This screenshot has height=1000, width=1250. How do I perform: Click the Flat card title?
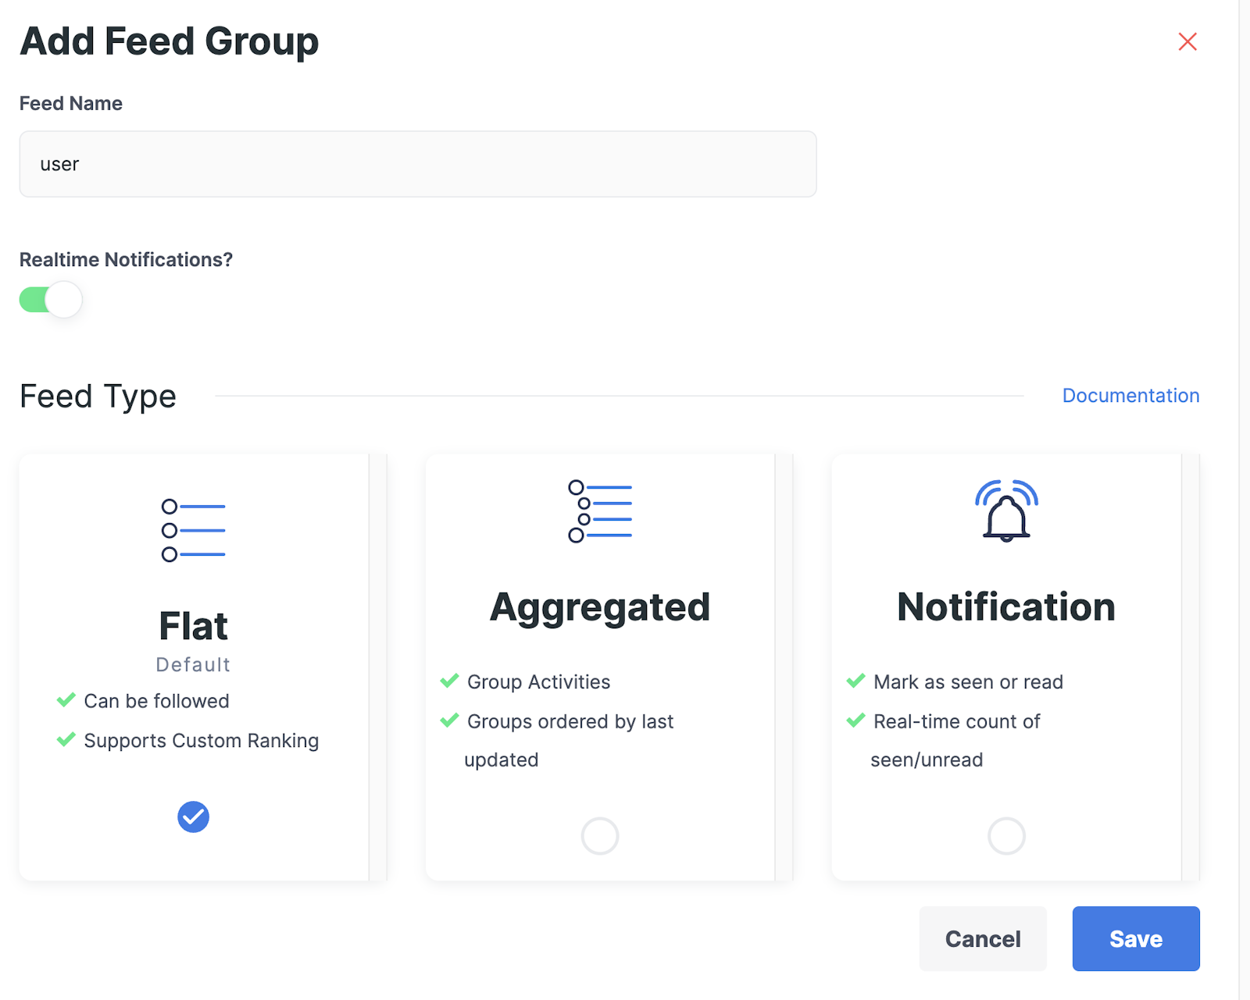point(193,626)
